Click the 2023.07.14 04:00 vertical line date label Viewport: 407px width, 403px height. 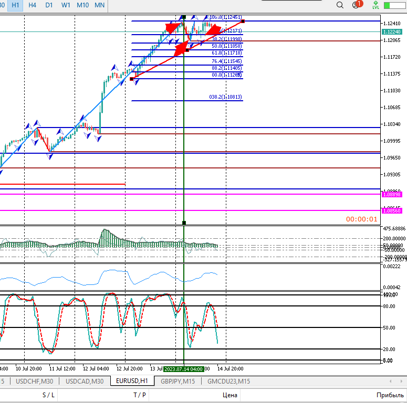tap(184, 369)
